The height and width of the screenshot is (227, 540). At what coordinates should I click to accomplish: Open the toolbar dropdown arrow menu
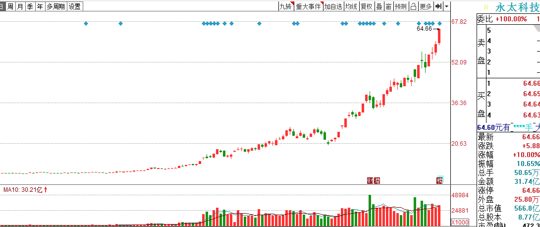click(447, 6)
